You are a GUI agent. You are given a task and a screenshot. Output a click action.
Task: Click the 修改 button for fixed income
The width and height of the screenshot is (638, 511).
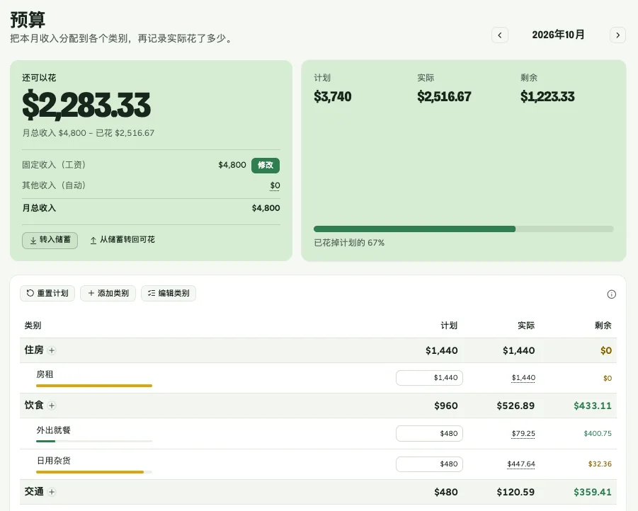[266, 165]
